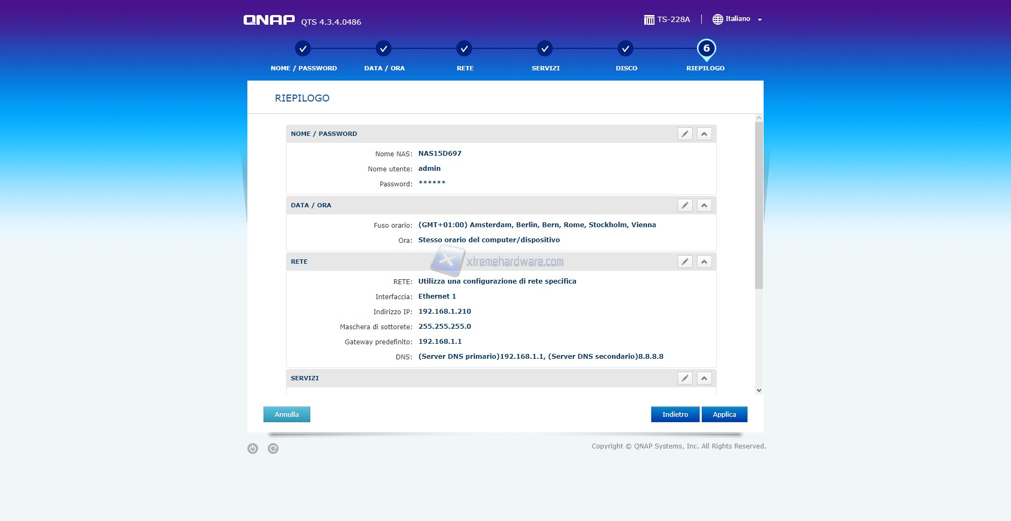Viewport: 1011px width, 521px height.
Task: Go to the NOME / PASSWORD wizard step
Action: pyautogui.click(x=303, y=49)
